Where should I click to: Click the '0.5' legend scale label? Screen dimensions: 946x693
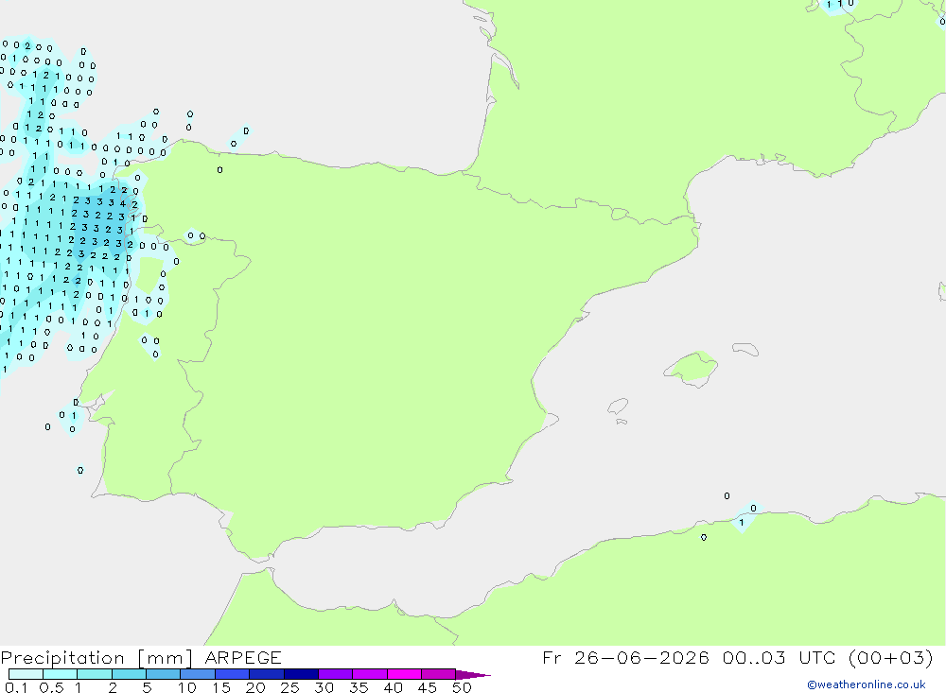click(x=51, y=687)
